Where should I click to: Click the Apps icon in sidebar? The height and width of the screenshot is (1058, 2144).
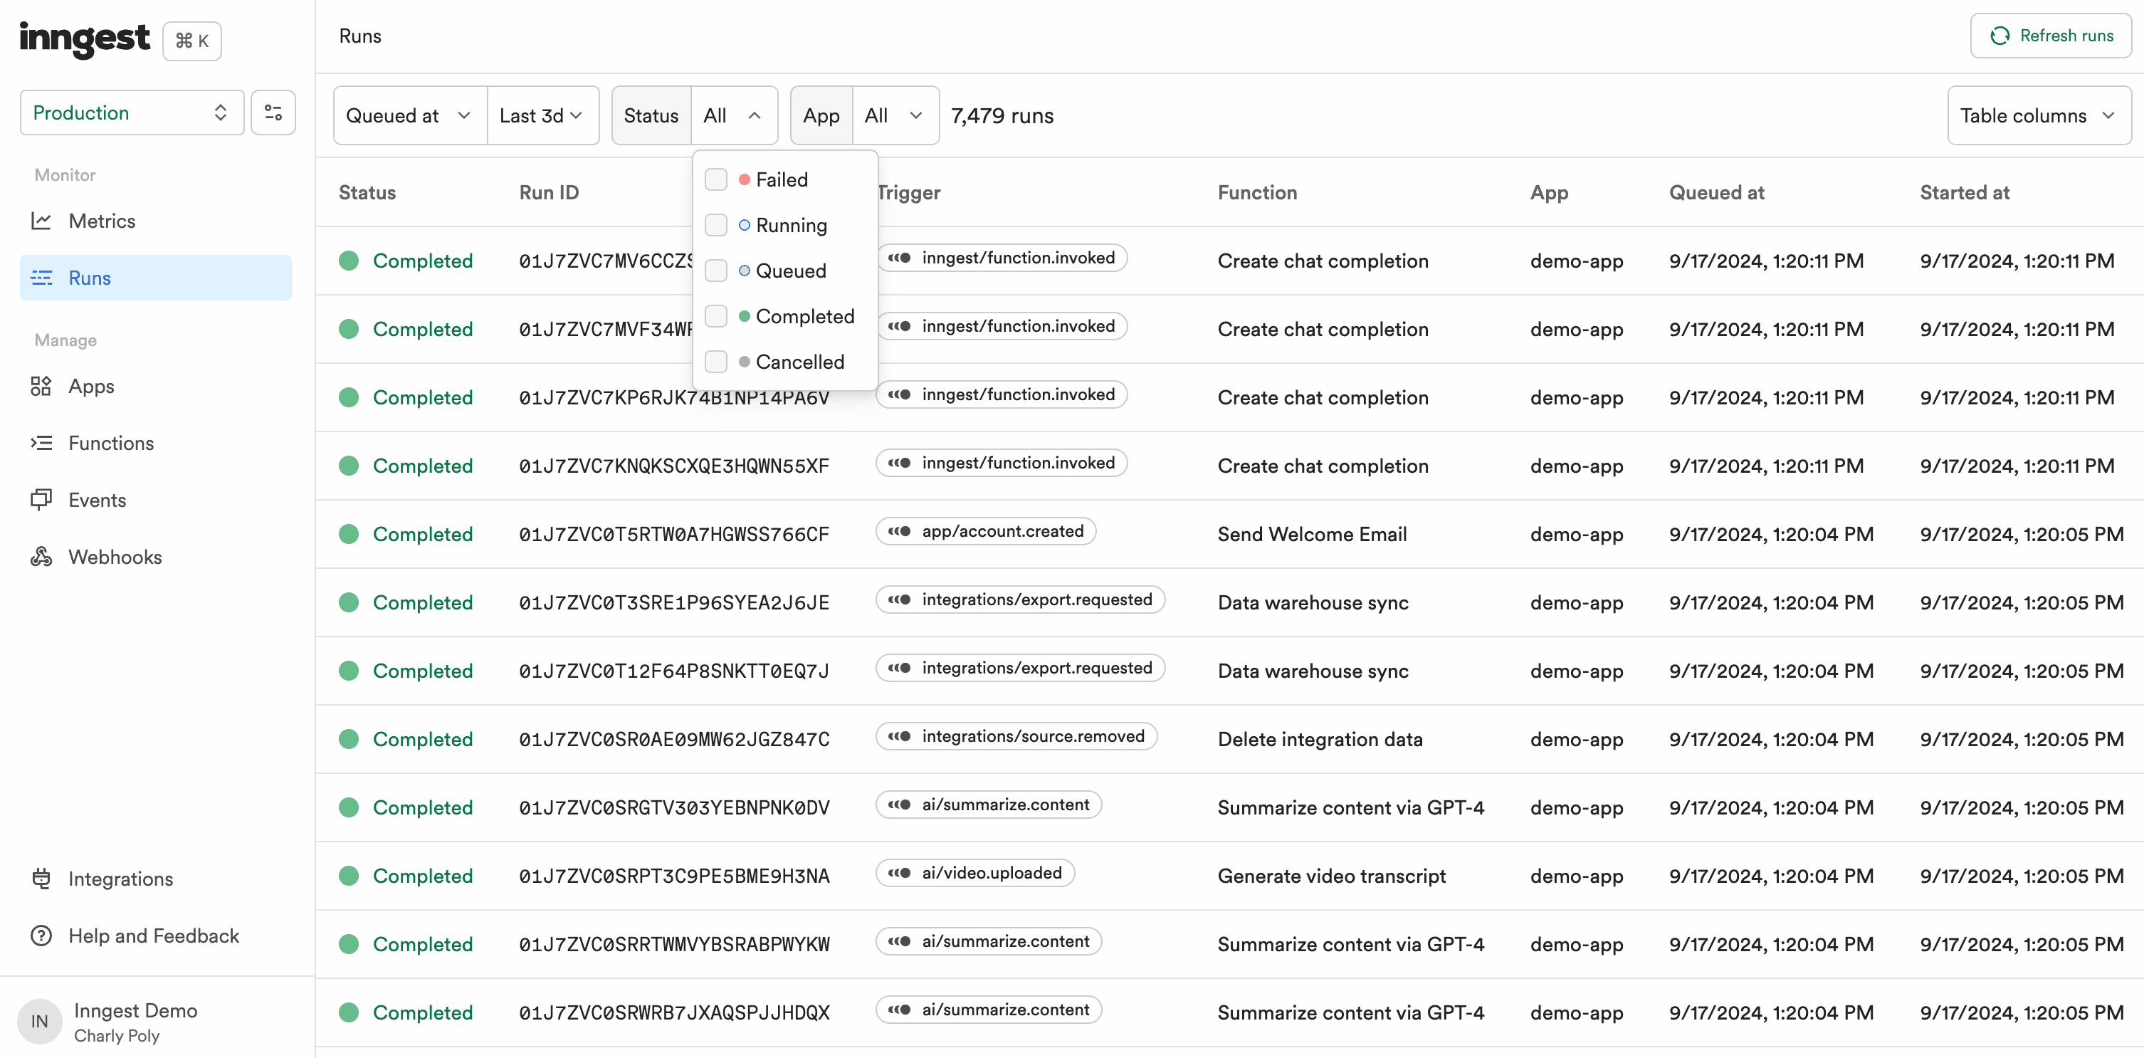(41, 385)
